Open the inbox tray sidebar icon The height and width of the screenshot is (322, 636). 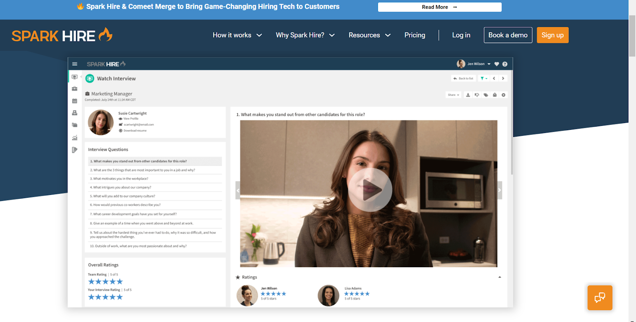[74, 113]
